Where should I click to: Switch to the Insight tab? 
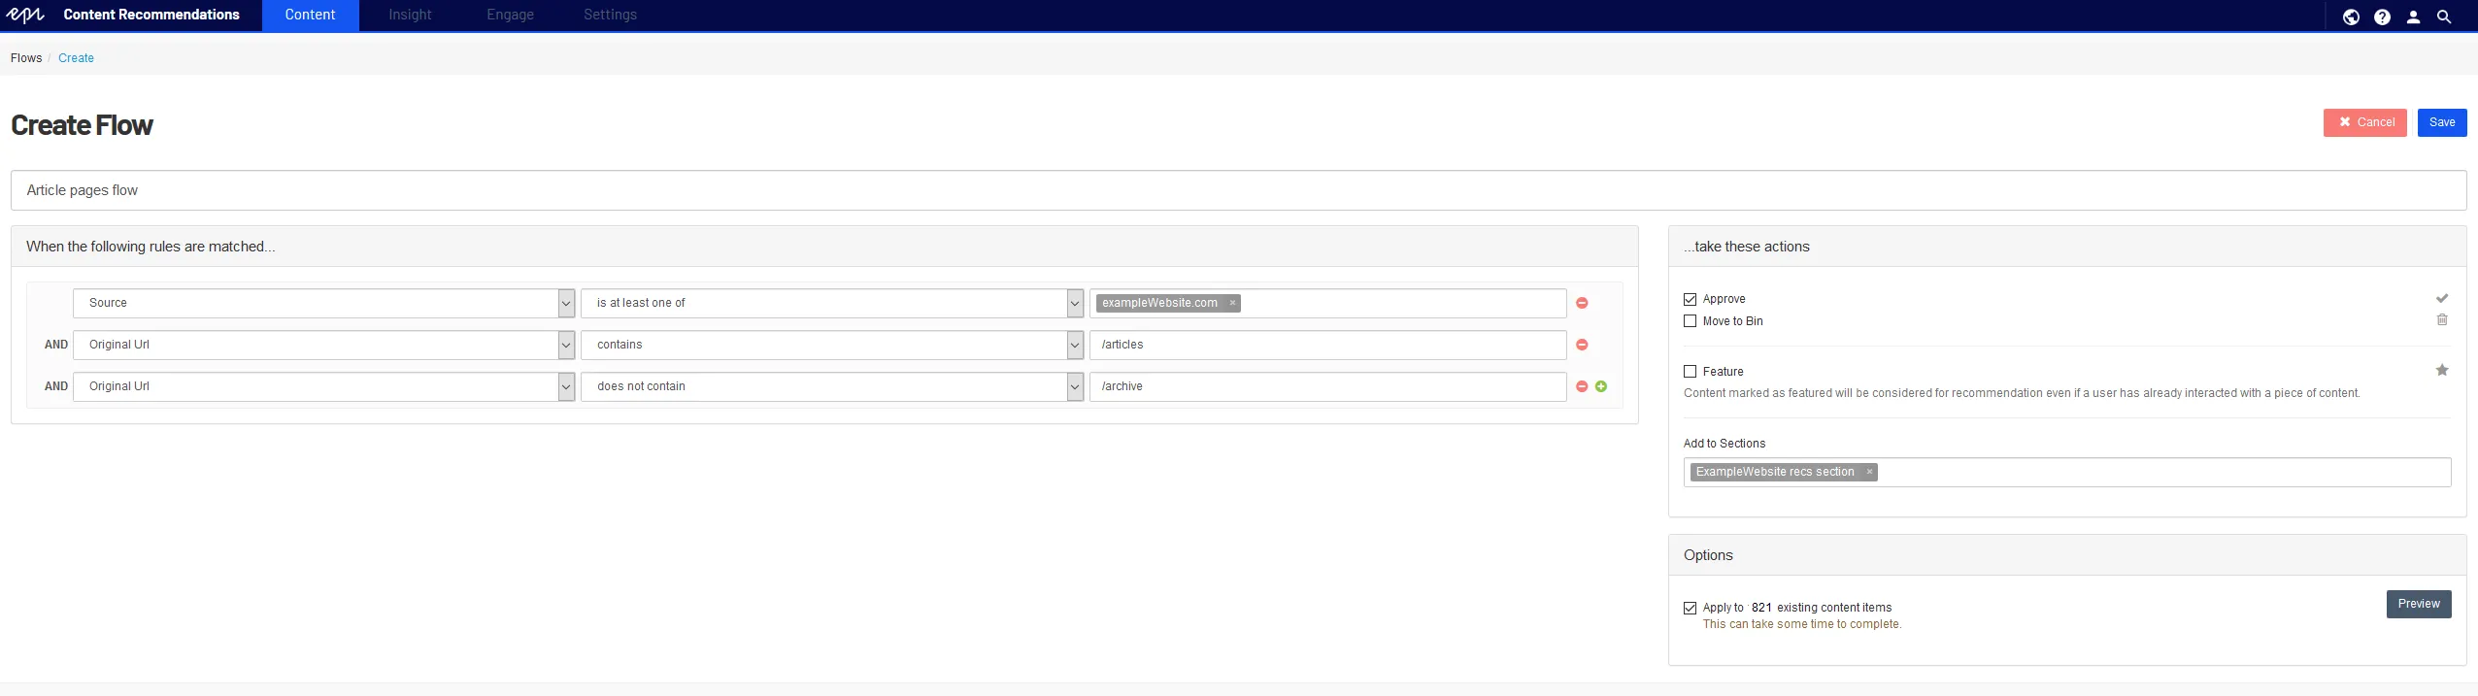pyautogui.click(x=410, y=15)
